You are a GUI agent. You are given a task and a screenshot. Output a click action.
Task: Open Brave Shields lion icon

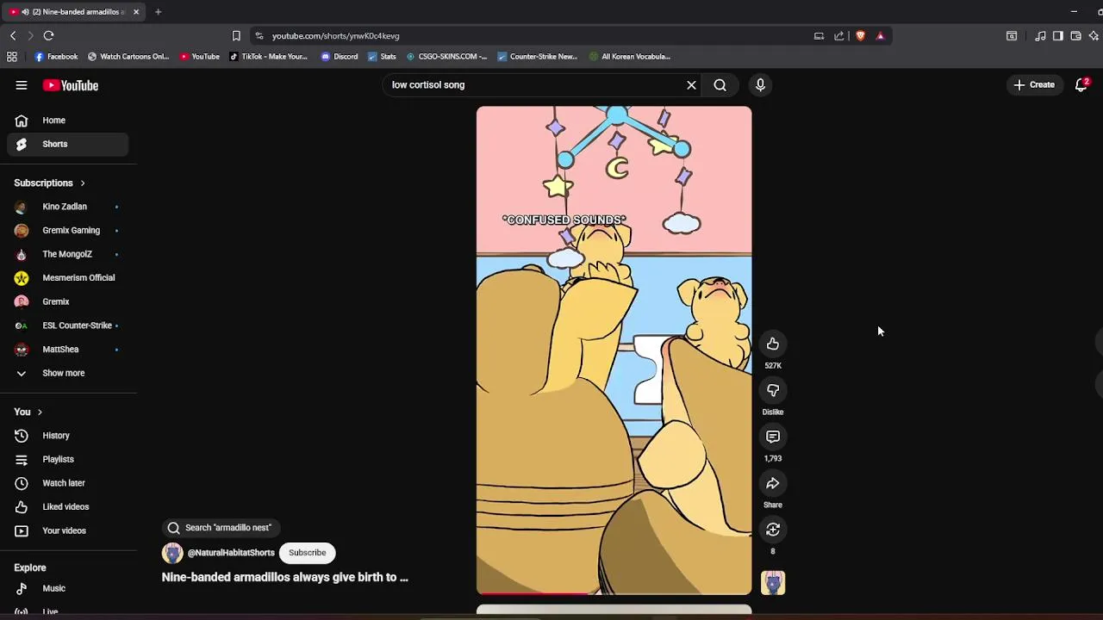pyautogui.click(x=860, y=36)
